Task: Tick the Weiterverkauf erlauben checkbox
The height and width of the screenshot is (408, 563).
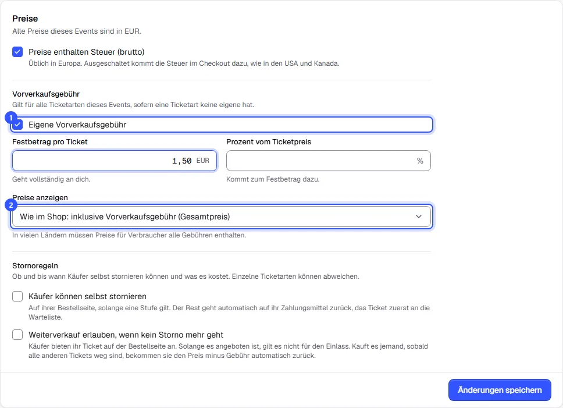Action: (17, 335)
